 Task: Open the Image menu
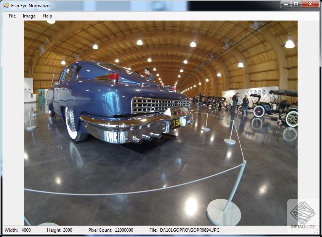coord(29,16)
